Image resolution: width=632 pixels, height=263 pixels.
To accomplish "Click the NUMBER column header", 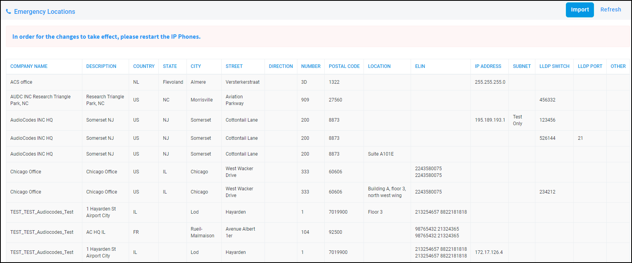I will click(311, 66).
